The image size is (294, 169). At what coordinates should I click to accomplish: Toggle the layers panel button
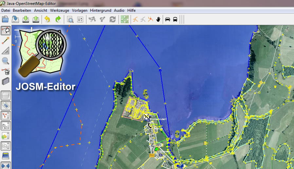pos(6,95)
